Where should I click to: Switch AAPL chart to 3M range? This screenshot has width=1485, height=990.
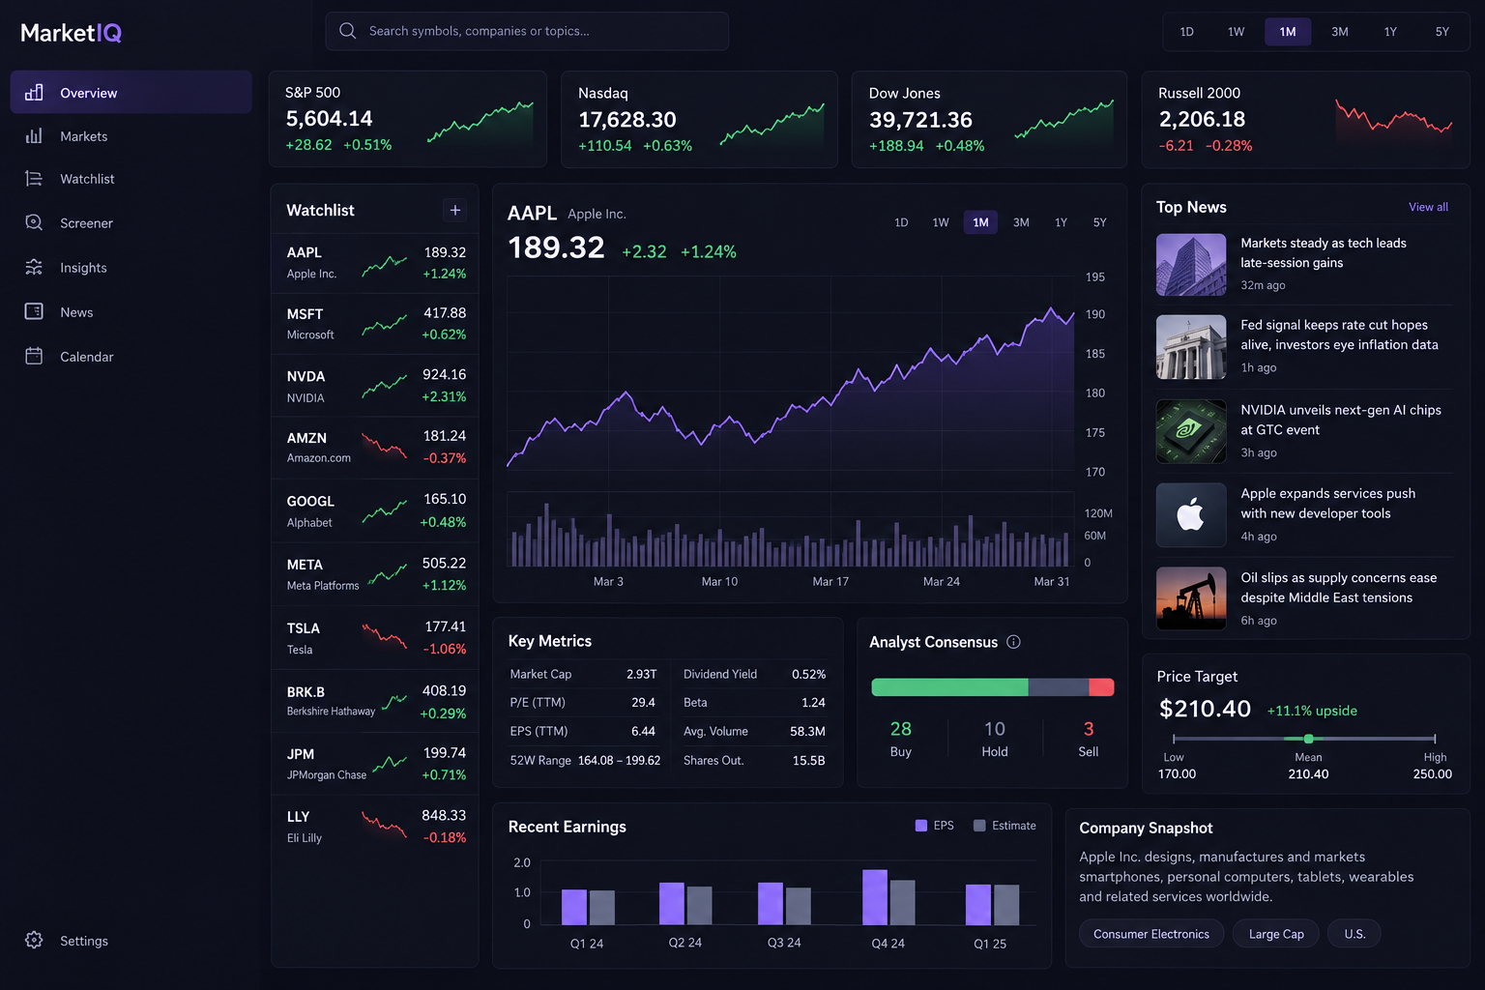(x=1021, y=222)
